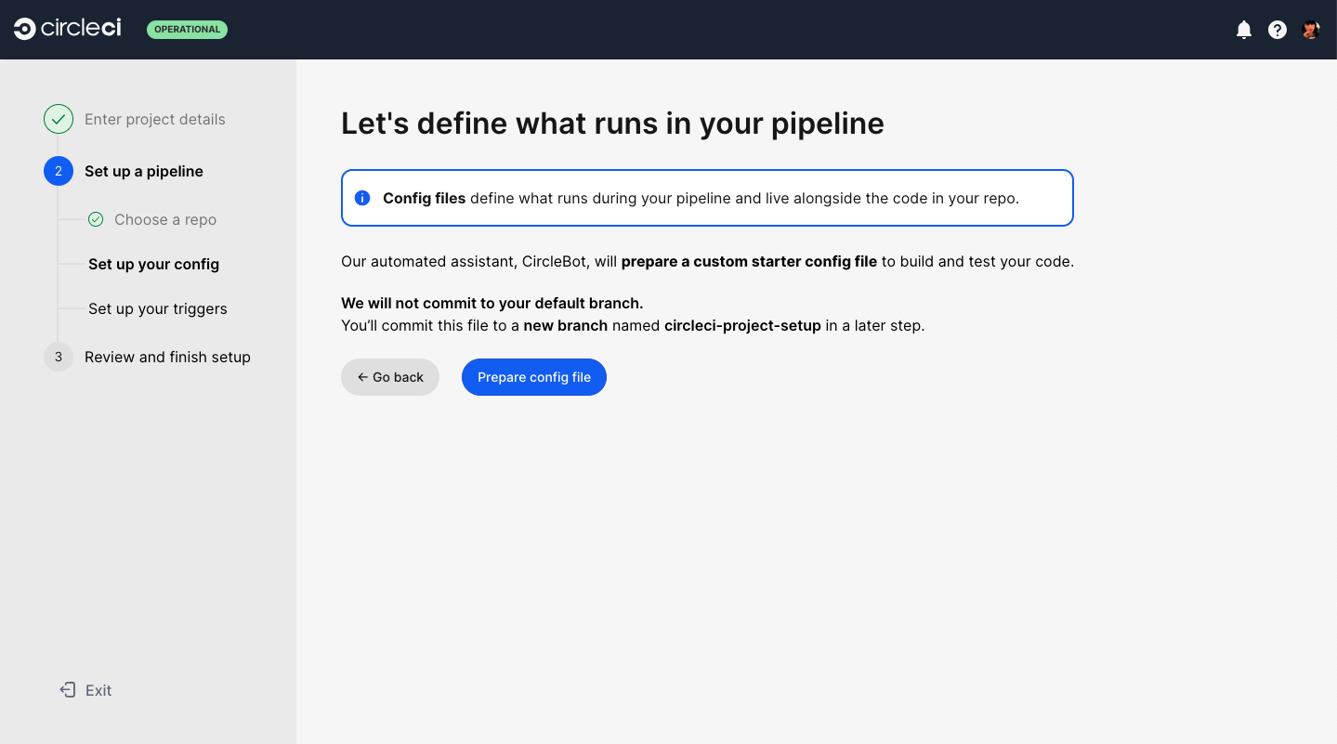Go to Review and finish setup step
Screen dimensions: 1337x744
click(x=167, y=357)
